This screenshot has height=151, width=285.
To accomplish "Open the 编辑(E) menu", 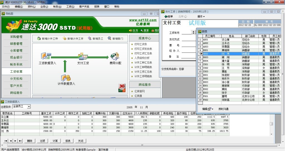I will (x=19, y=7).
